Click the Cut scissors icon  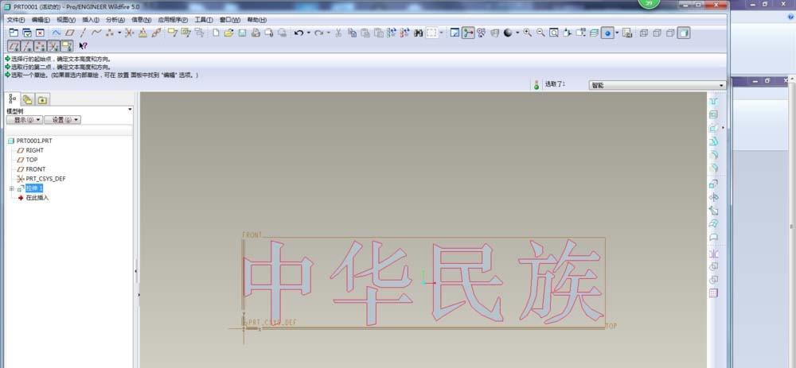[338, 33]
